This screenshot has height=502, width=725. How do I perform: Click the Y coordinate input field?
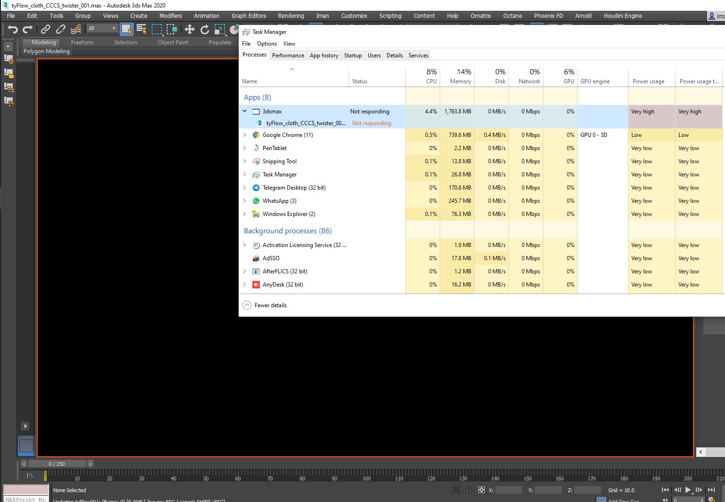tap(548, 490)
